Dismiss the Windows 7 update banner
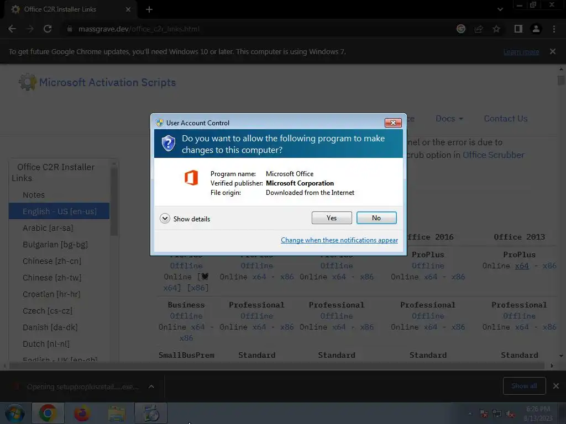The width and height of the screenshot is (566, 424). point(553,51)
